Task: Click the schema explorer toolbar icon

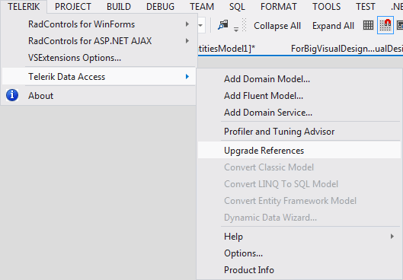Action: 223,24
